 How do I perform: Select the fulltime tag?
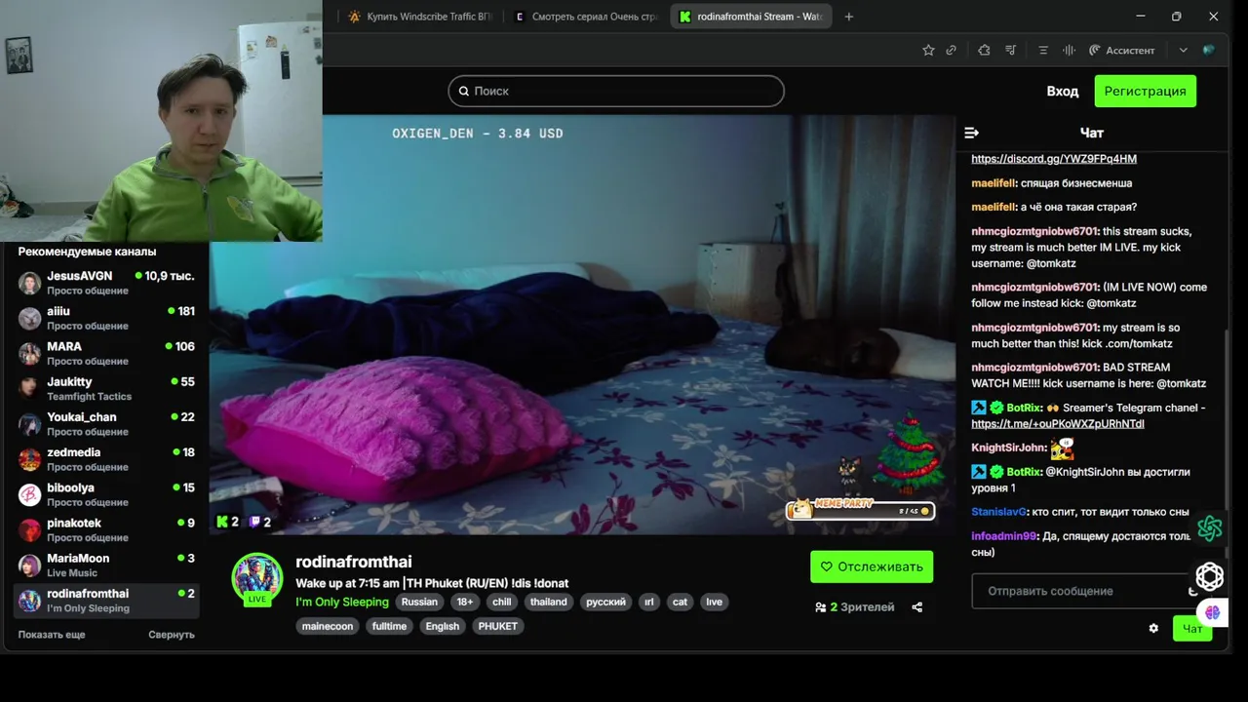pyautogui.click(x=389, y=626)
